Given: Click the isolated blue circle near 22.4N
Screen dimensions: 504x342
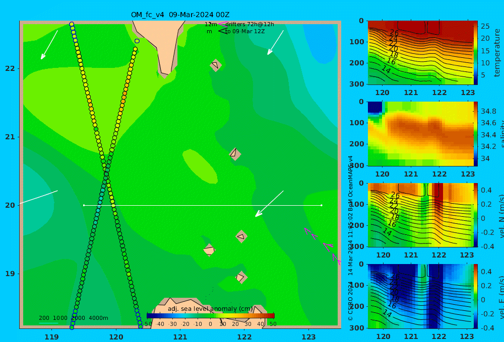Looking at the screenshot, I should pyautogui.click(x=137, y=41).
